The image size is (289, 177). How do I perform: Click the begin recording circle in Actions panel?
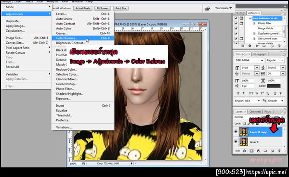click(x=250, y=46)
